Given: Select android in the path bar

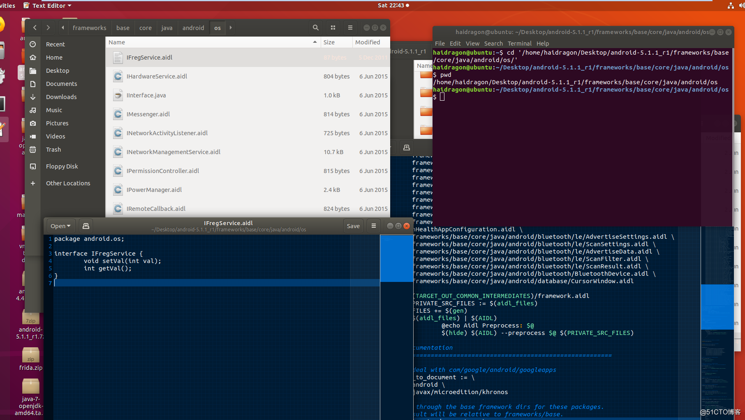Looking at the screenshot, I should pyautogui.click(x=193, y=28).
